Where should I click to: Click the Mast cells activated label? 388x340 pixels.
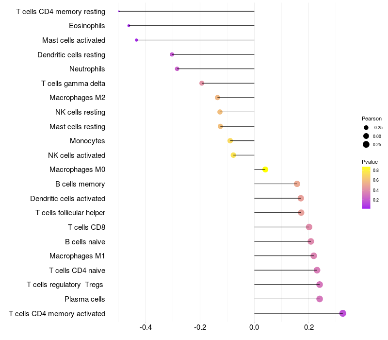coord(74,40)
